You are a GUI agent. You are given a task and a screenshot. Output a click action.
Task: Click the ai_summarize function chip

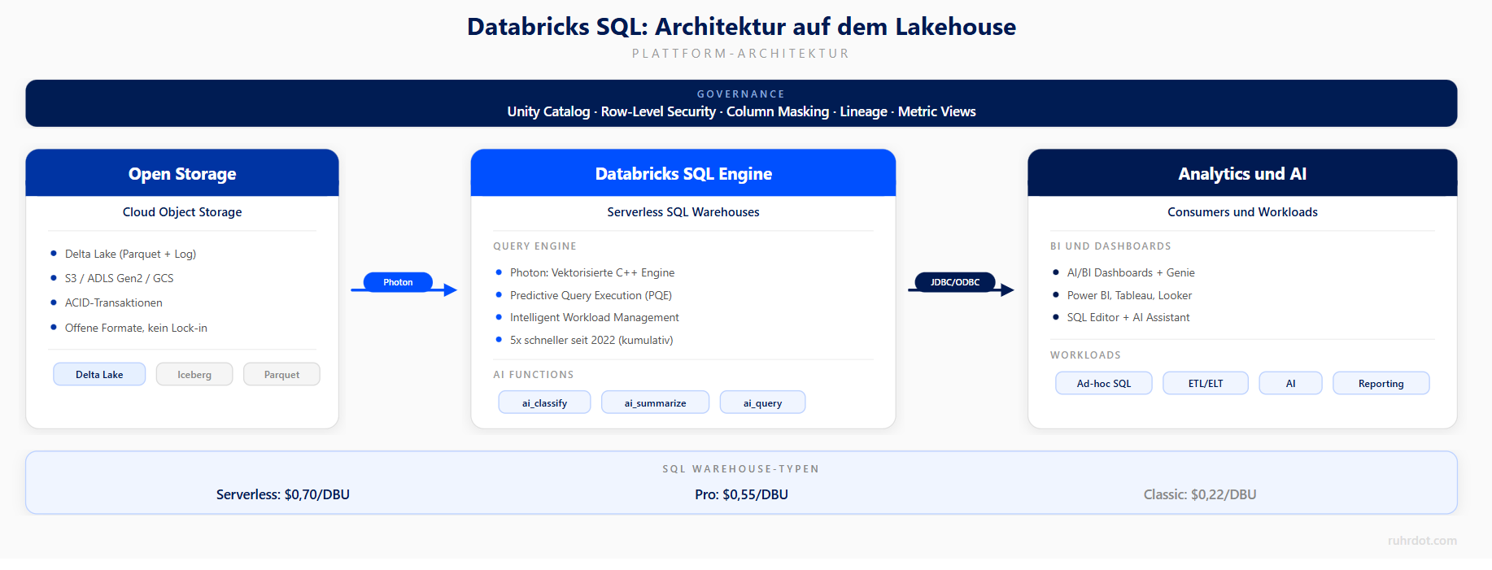tap(655, 402)
